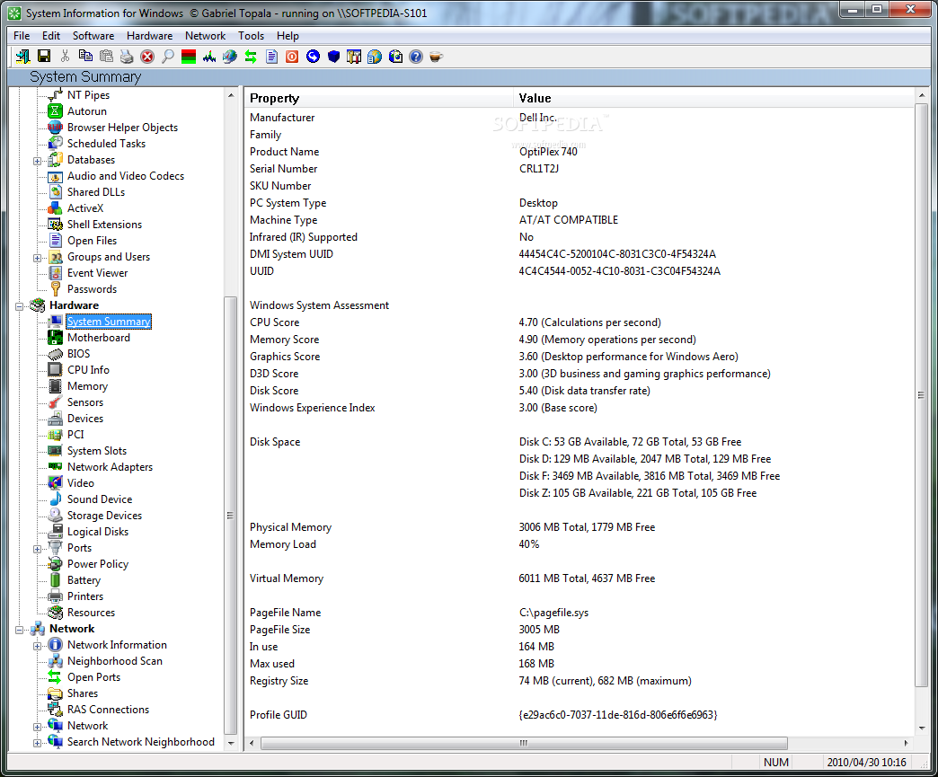
Task: Click the blue document report icon
Action: pos(271,57)
